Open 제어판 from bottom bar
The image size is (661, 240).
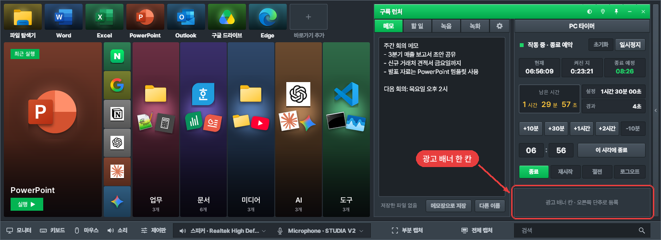(x=153, y=230)
